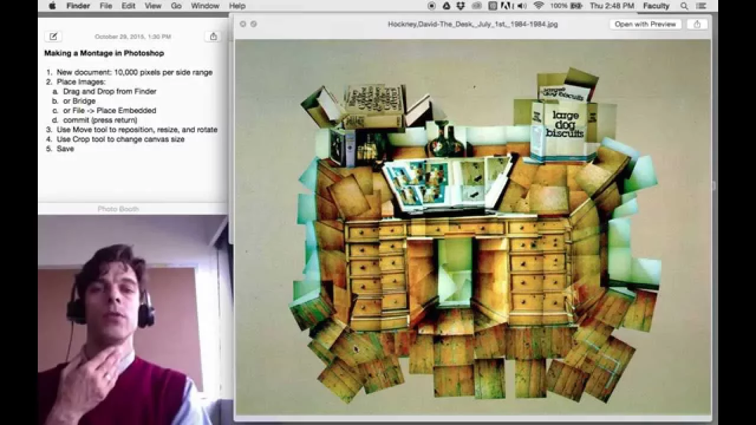Viewport: 756px width, 425px height.
Task: Open the Window menu
Action: (205, 6)
